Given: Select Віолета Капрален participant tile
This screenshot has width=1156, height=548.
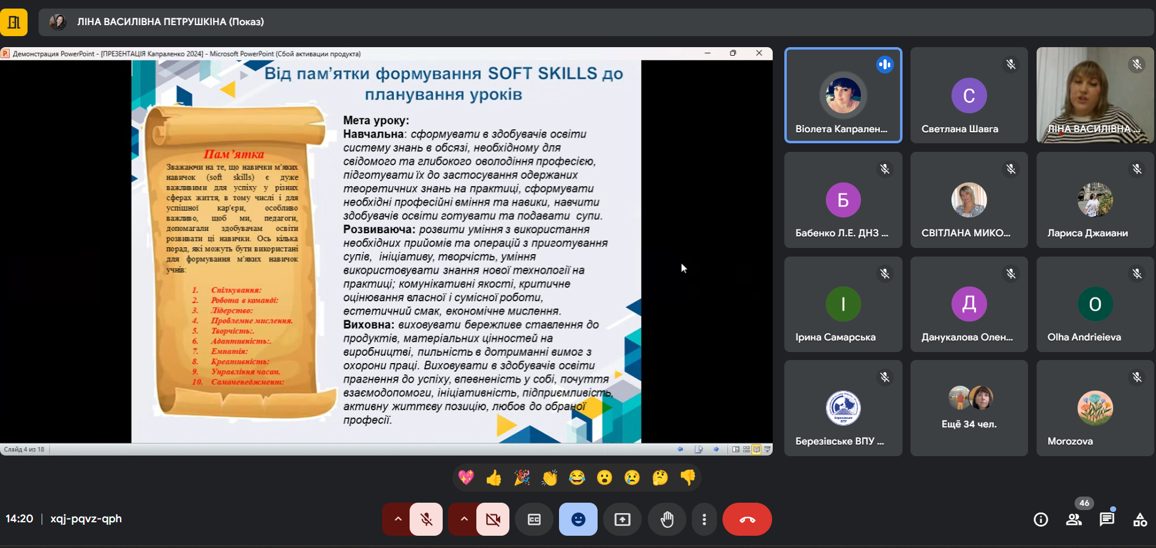Looking at the screenshot, I should point(843,96).
